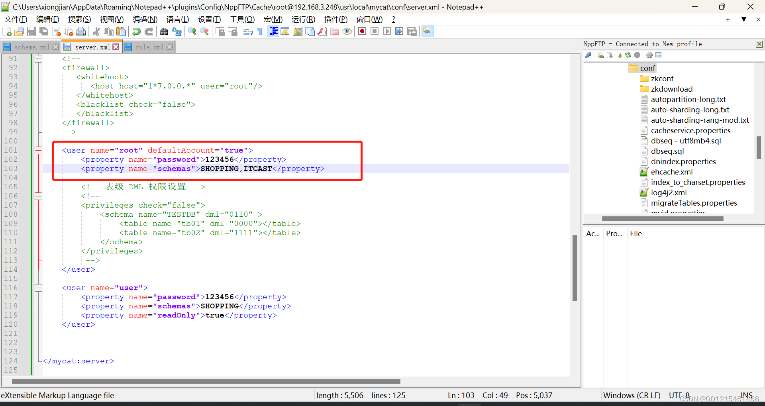
Task: Click the NppFTP connect/disconnect icon
Action: [588, 55]
